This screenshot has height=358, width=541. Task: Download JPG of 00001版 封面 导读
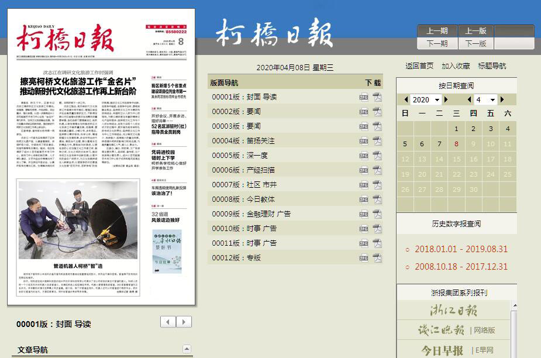(x=364, y=97)
